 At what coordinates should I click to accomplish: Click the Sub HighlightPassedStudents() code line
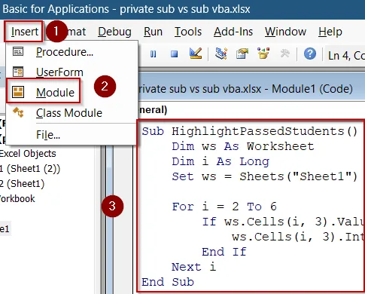pos(250,131)
